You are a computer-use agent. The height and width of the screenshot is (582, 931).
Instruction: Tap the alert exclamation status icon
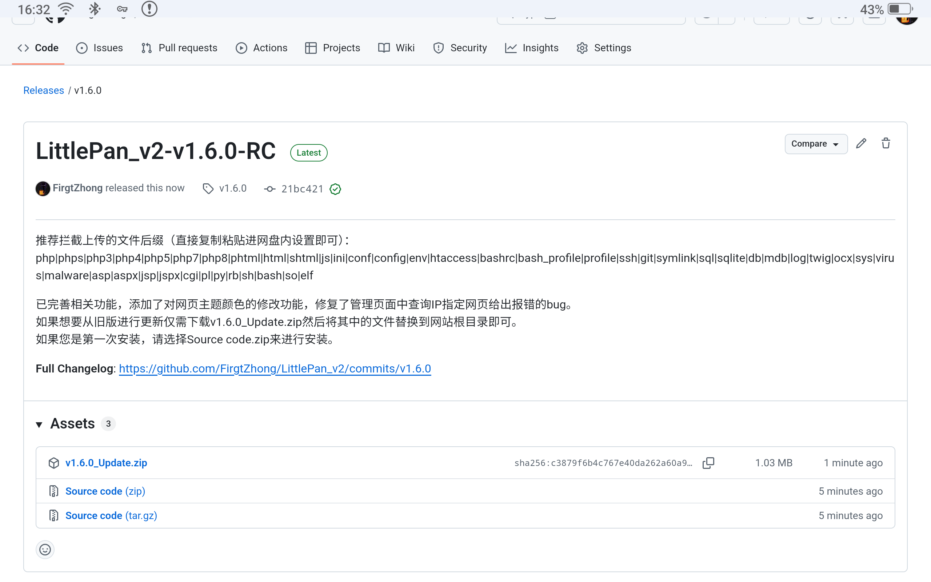pyautogui.click(x=149, y=8)
